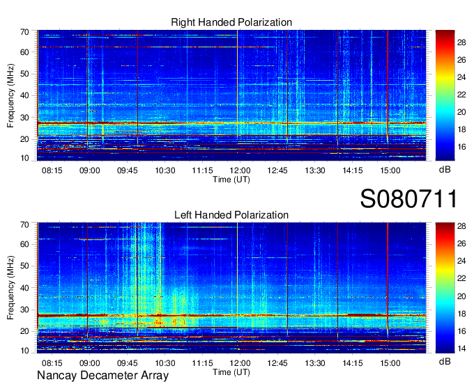Click the 30 MHz tick on the Right Handed plot

(24, 118)
